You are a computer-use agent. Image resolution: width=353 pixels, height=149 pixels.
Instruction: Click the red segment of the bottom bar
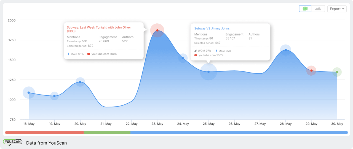(x=44, y=133)
